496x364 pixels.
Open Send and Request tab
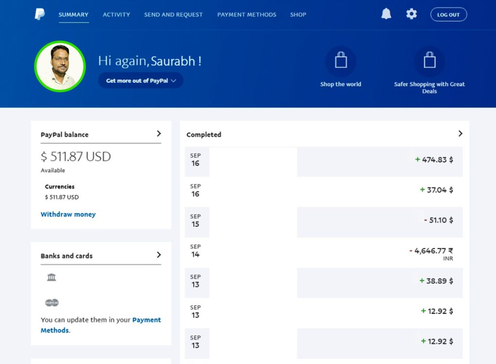[x=173, y=15]
